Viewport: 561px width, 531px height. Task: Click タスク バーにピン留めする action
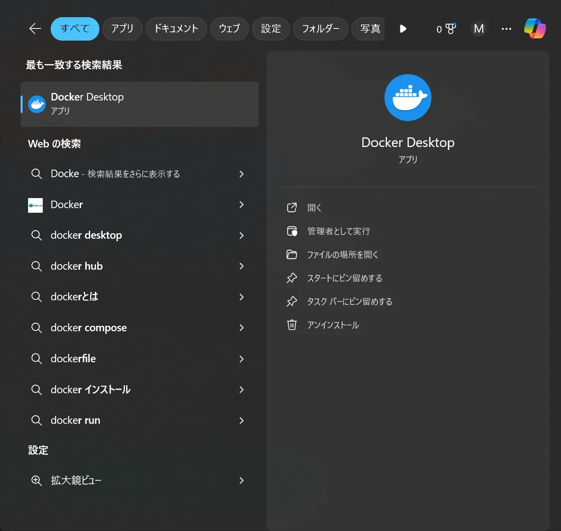349,301
